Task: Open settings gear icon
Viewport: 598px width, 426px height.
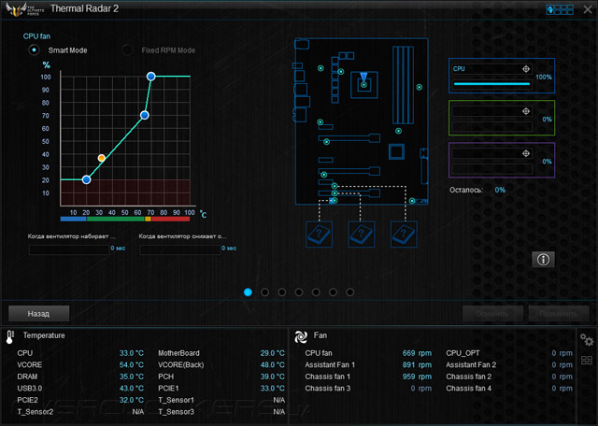Action: pyautogui.click(x=587, y=339)
